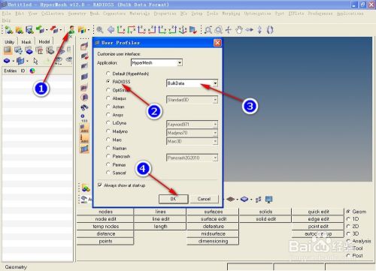Click the zoom window icon beside the crosshair

coord(218,30)
